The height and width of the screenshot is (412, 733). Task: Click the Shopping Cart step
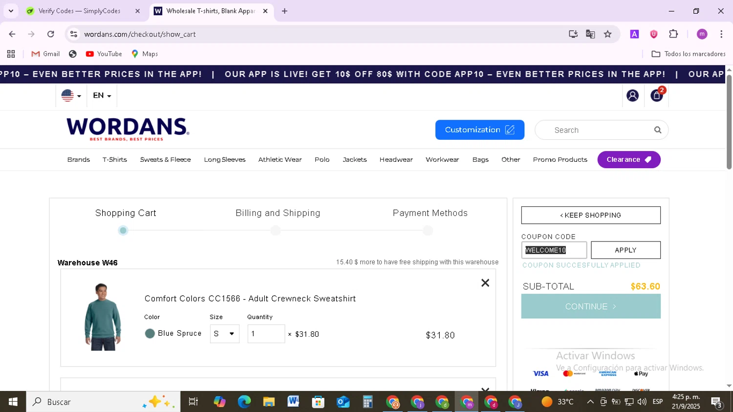coord(126,213)
